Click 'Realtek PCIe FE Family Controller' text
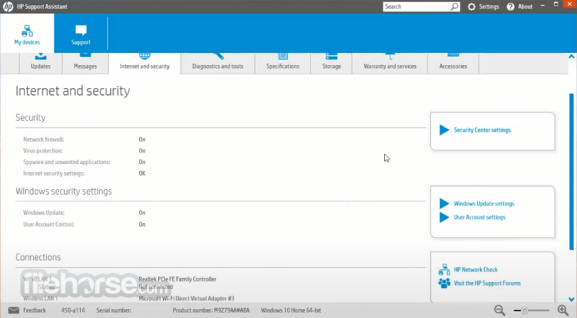Viewport: 577px width, 318px height. click(177, 279)
